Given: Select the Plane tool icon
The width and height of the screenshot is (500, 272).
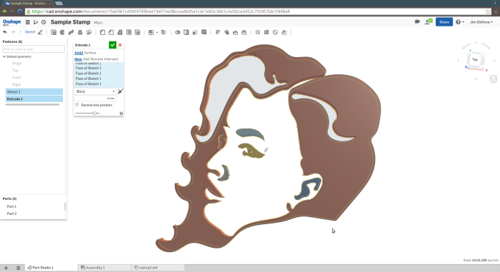Looking at the screenshot, I should (258, 32).
